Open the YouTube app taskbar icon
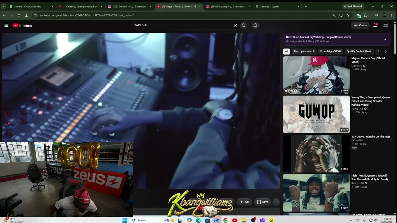Screen dimensions: 397x223 pyautogui.click(x=235, y=220)
